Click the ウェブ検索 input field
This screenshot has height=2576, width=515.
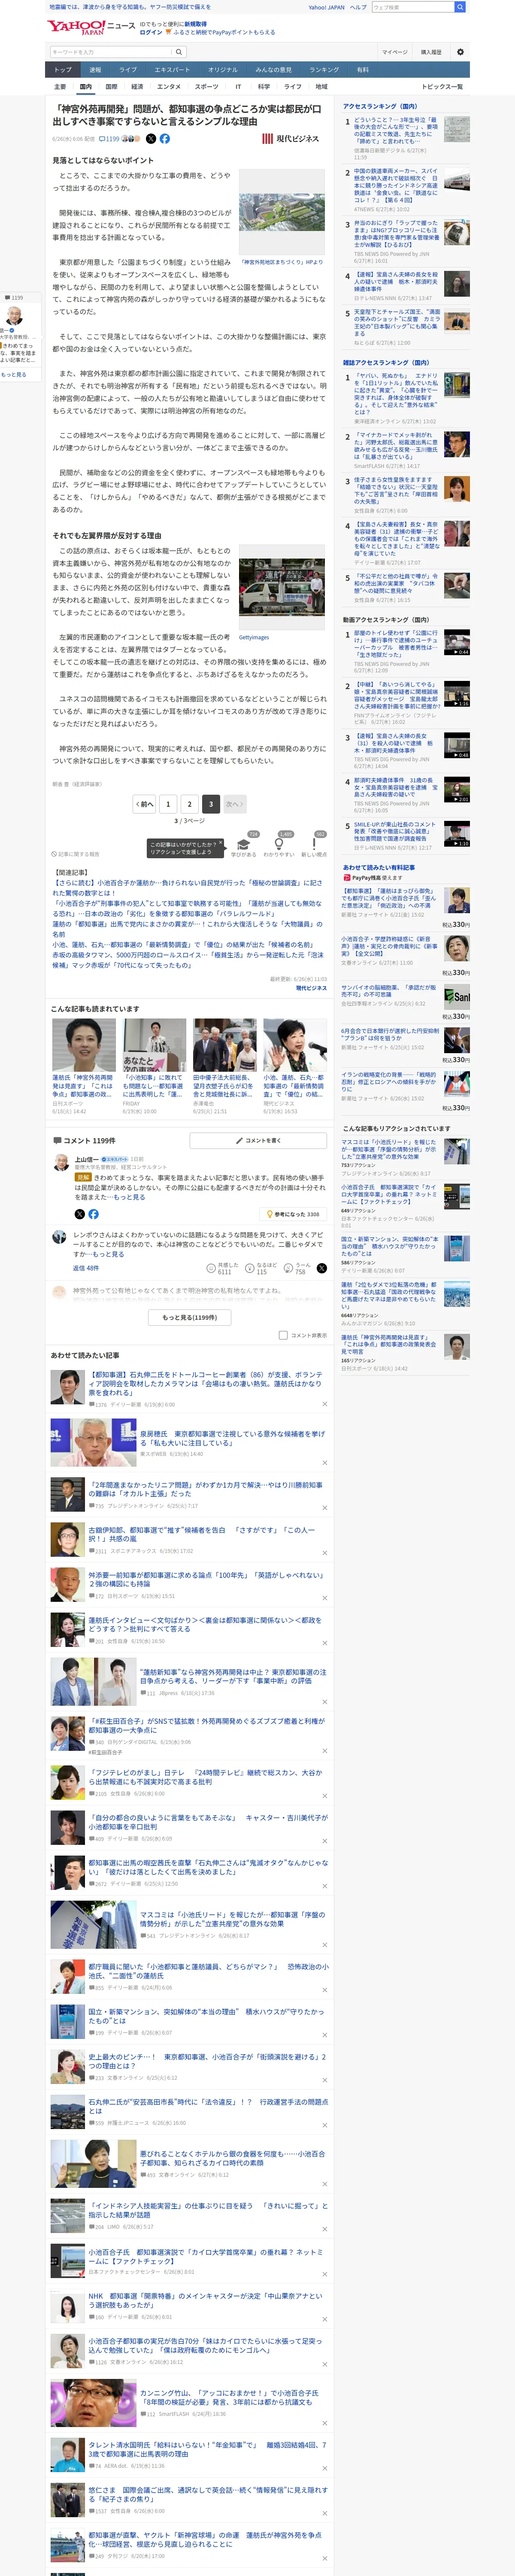(412, 7)
